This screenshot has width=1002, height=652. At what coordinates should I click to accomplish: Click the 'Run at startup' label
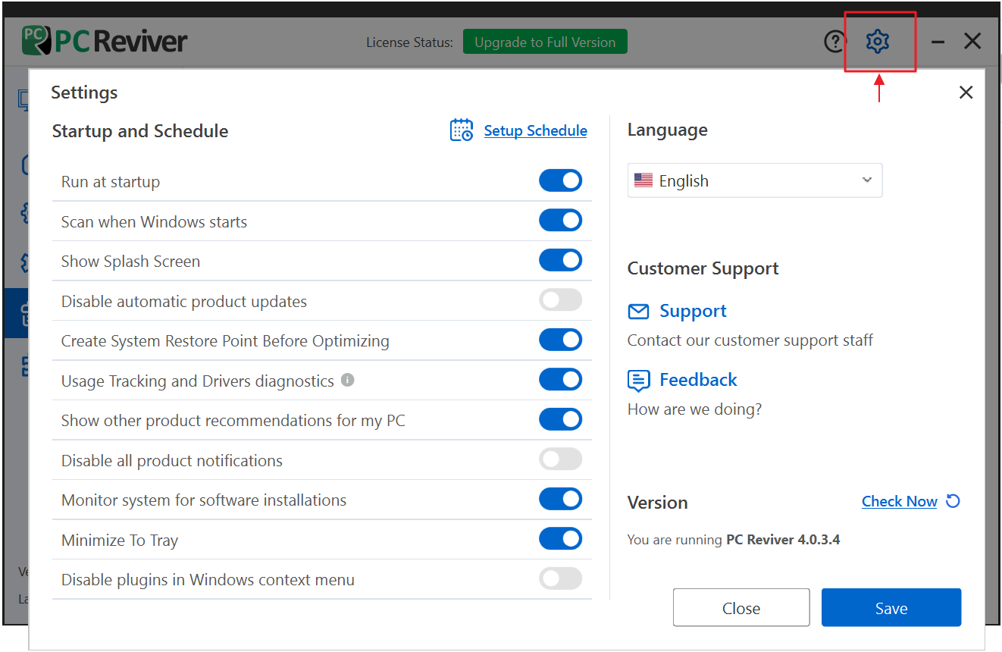point(111,182)
